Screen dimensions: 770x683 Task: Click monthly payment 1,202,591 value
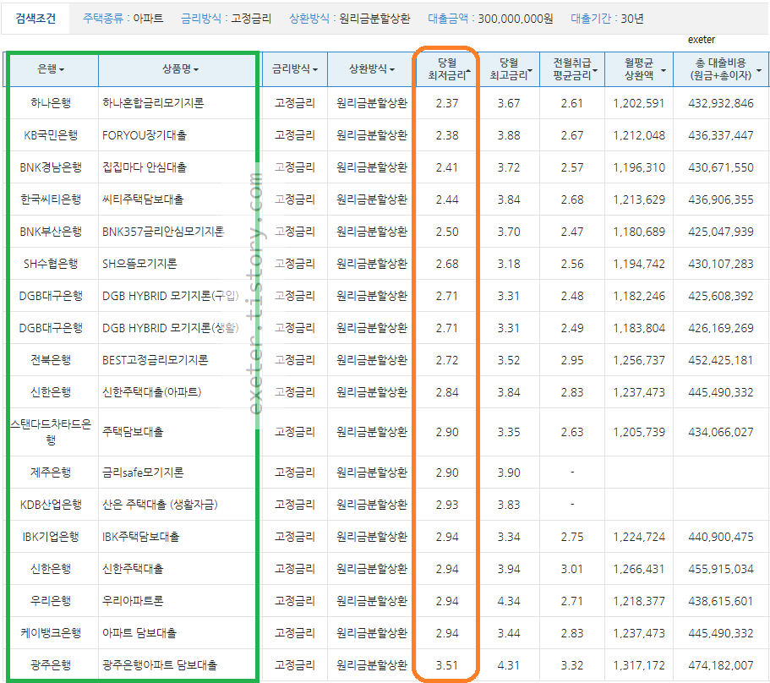pos(639,104)
